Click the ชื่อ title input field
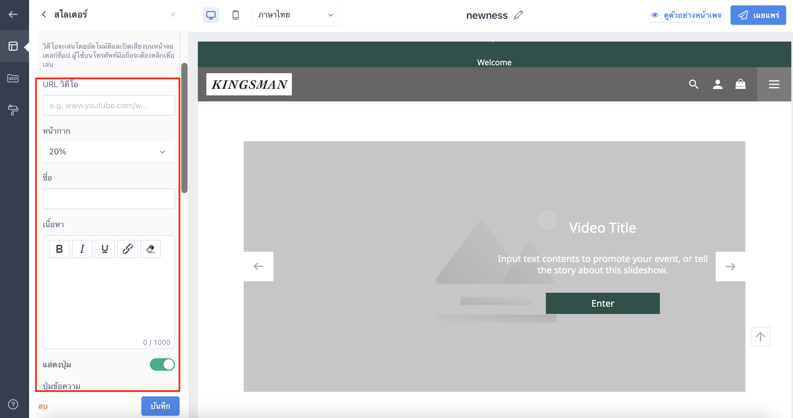The width and height of the screenshot is (793, 418). 109,199
